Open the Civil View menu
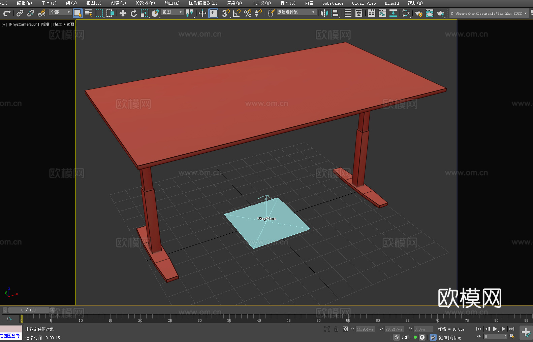The height and width of the screenshot is (342, 533). (x=364, y=3)
